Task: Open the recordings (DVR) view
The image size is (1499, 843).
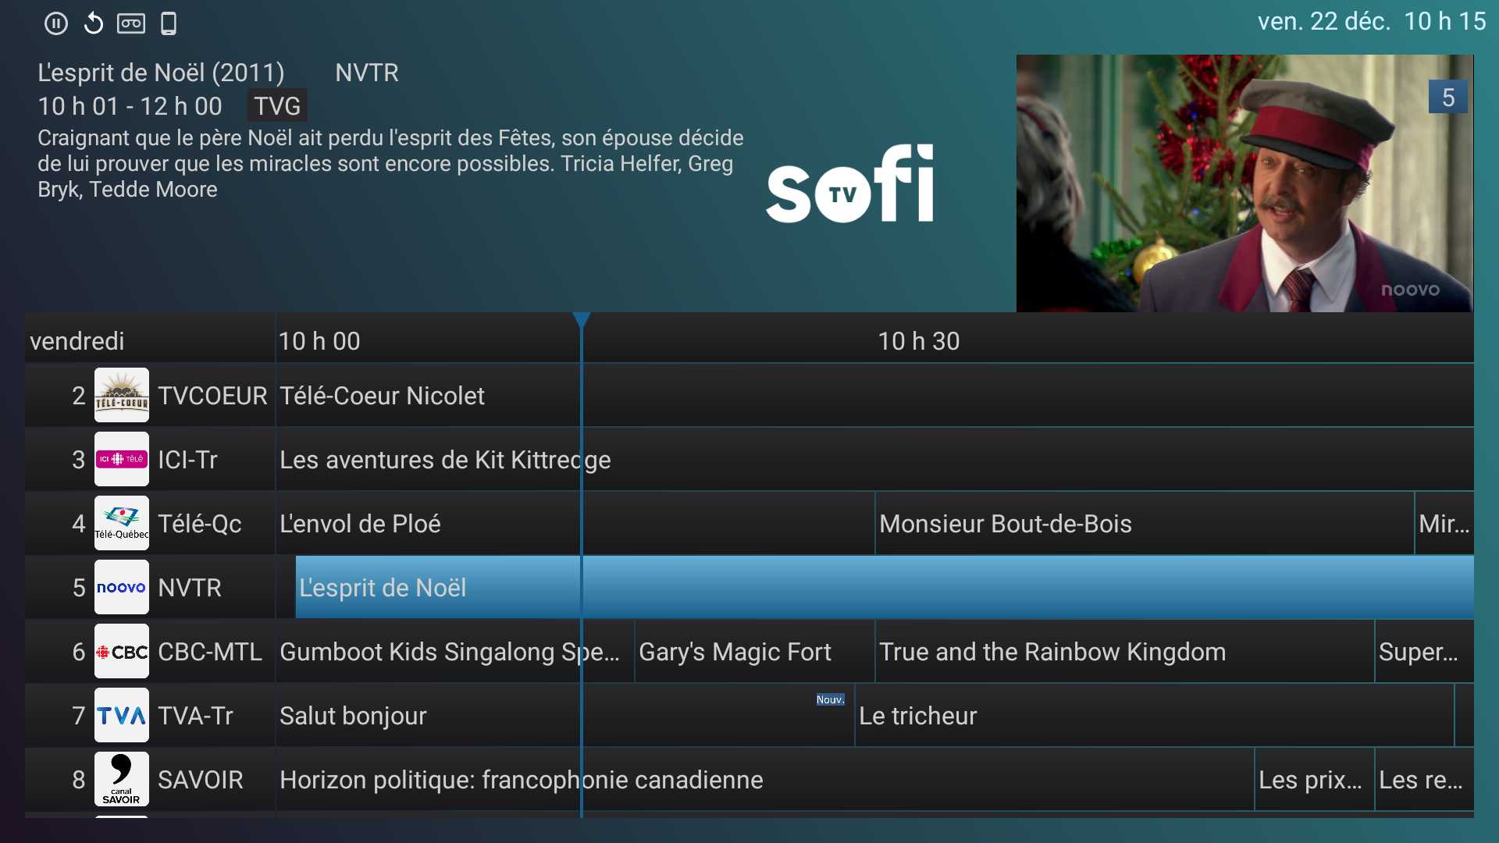Action: [130, 23]
